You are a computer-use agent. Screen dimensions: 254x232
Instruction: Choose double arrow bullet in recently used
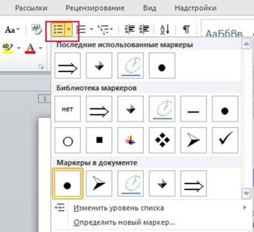point(68,66)
